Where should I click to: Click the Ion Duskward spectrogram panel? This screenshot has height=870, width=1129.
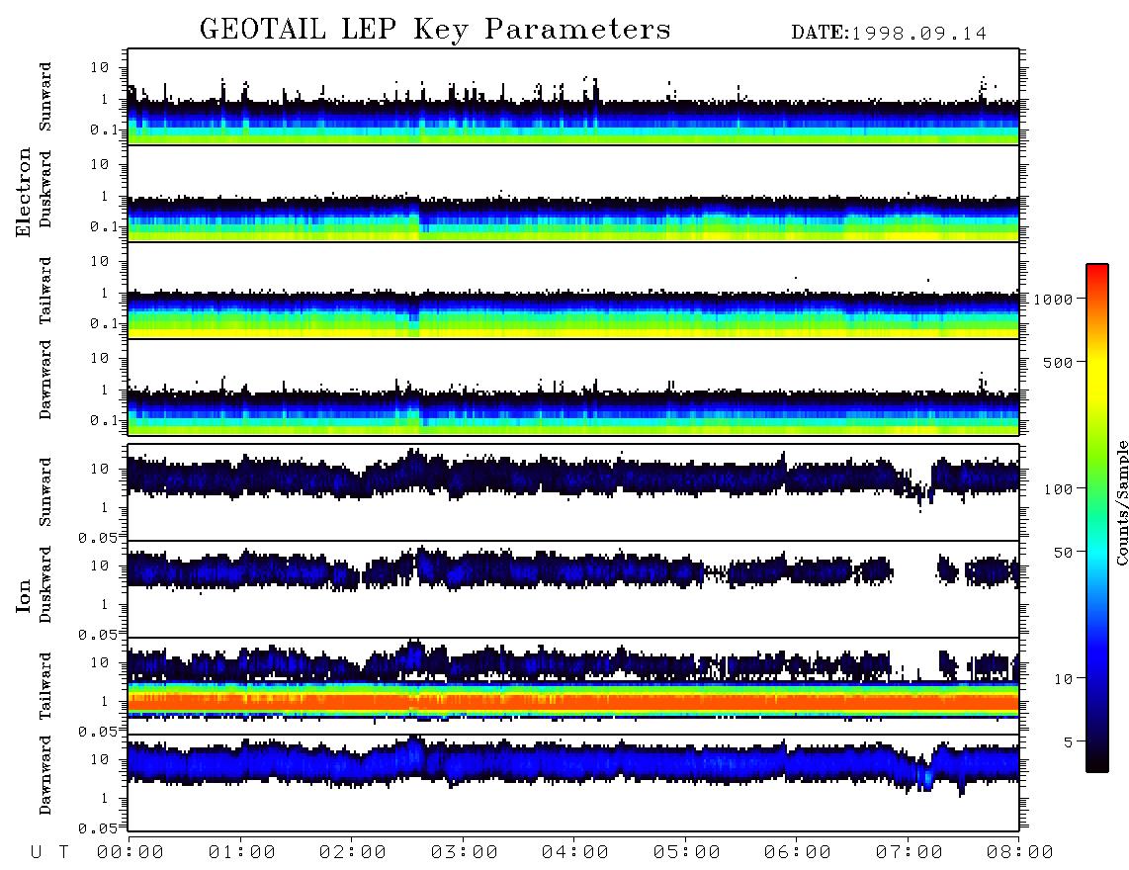pyautogui.click(x=573, y=589)
